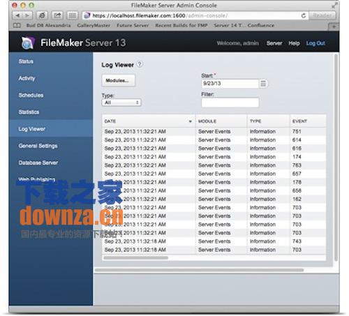Select the log row with event 743

point(214,241)
